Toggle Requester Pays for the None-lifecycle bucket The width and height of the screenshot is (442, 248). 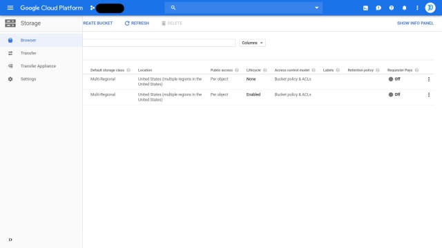tap(394, 79)
